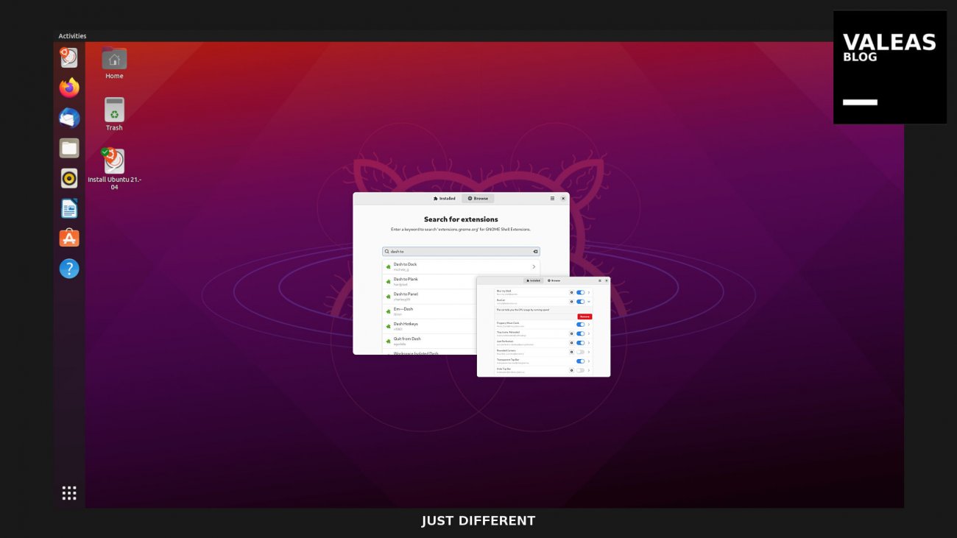Open the Activities overview
Viewport: 957px width, 538px height.
coord(72,35)
